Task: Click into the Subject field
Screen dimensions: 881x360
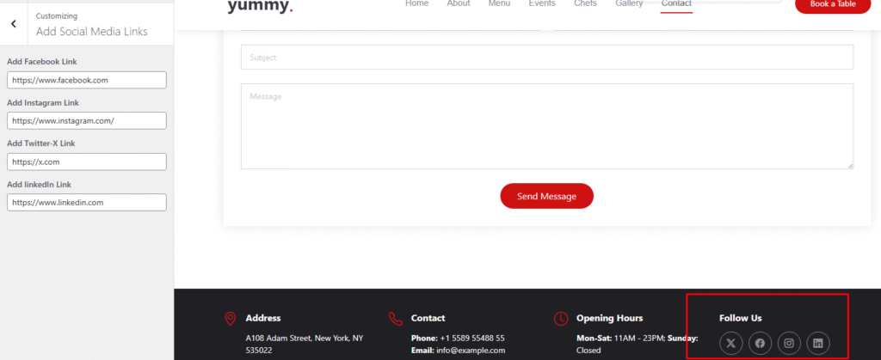Action: (547, 58)
